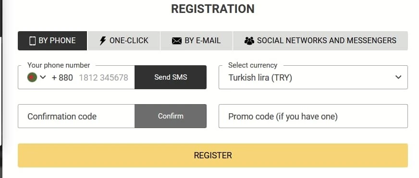
Task: Open the Select currency dropdown
Action: click(313, 77)
